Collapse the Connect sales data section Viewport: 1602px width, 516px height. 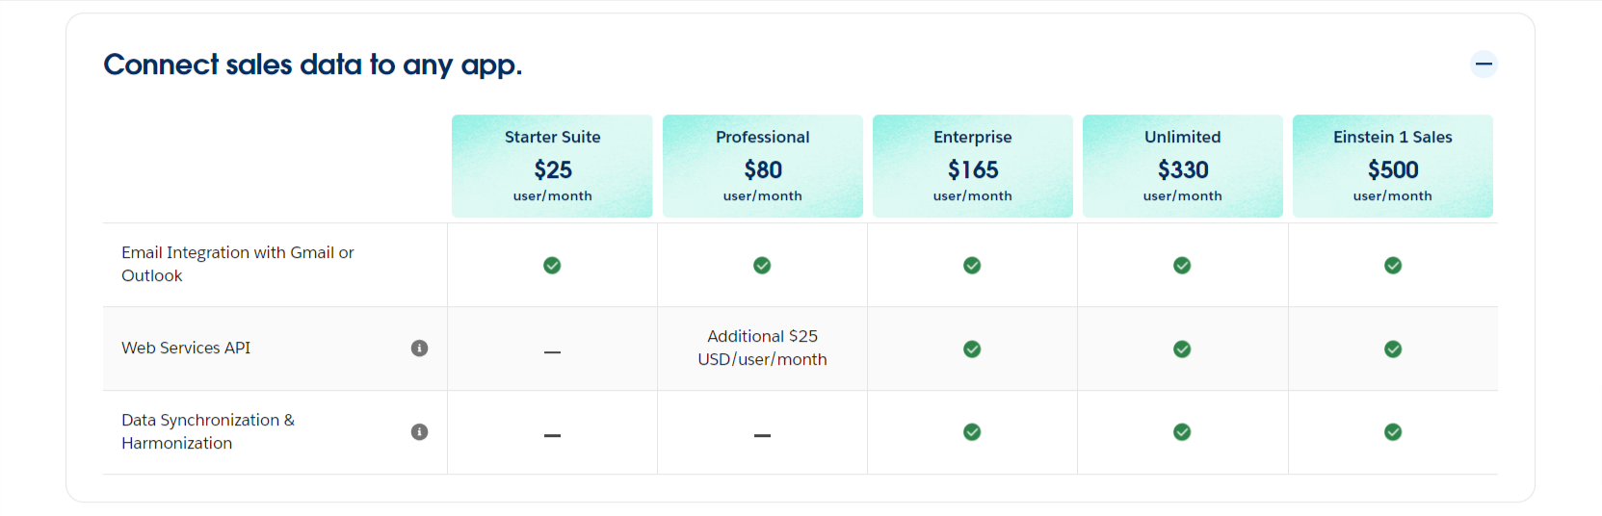click(1484, 64)
